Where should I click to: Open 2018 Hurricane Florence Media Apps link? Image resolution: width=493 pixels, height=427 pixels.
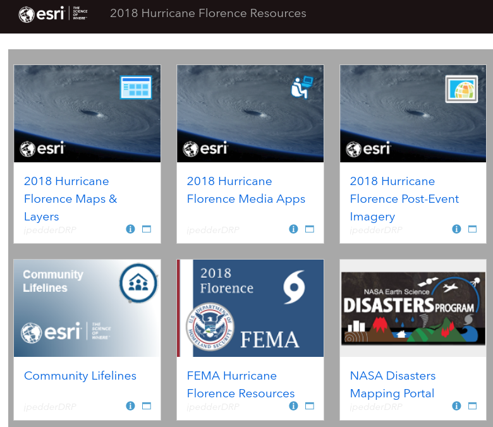(245, 190)
